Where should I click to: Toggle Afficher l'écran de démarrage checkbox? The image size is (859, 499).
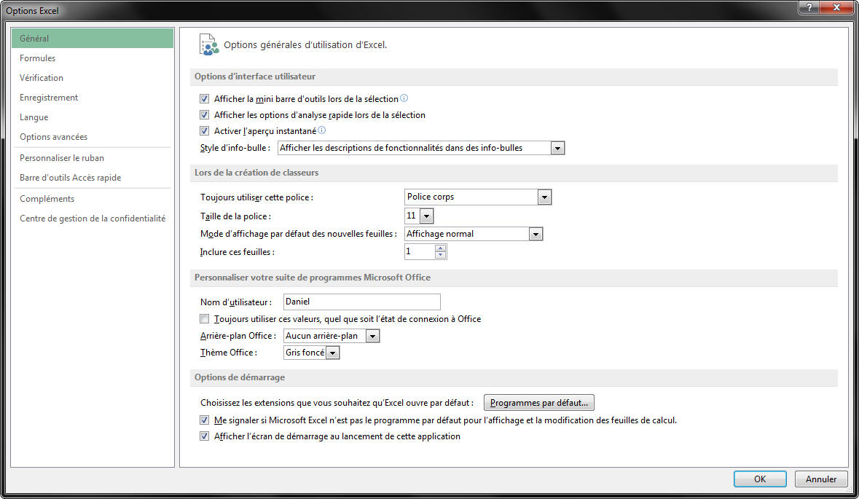204,436
